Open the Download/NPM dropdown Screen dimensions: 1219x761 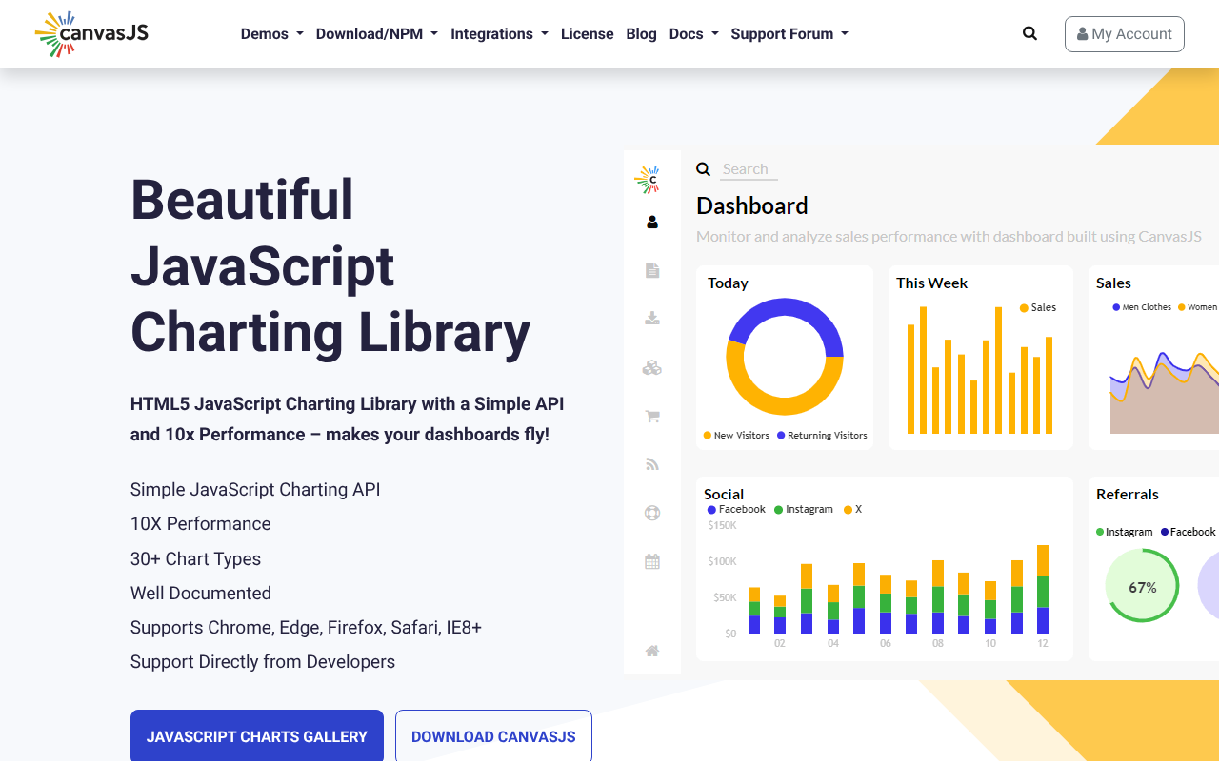(376, 34)
